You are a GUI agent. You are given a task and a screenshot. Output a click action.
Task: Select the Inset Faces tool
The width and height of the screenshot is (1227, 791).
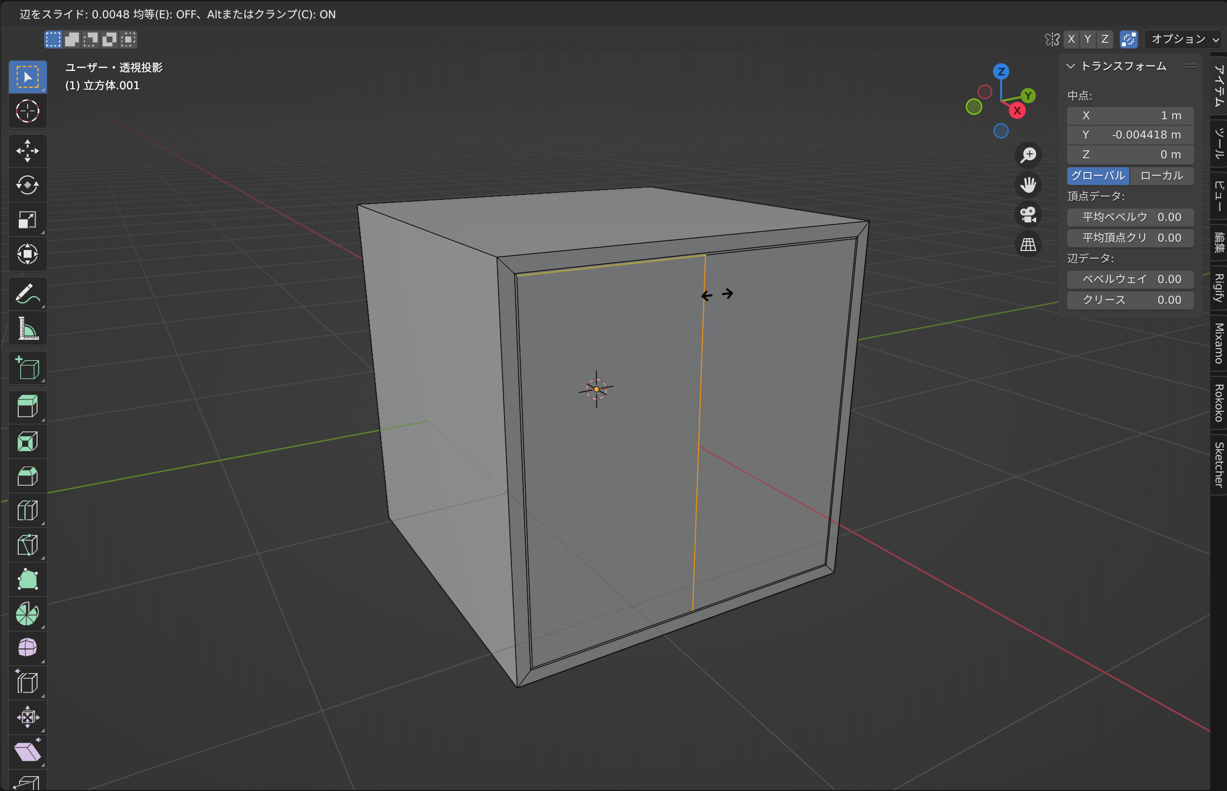tap(28, 441)
